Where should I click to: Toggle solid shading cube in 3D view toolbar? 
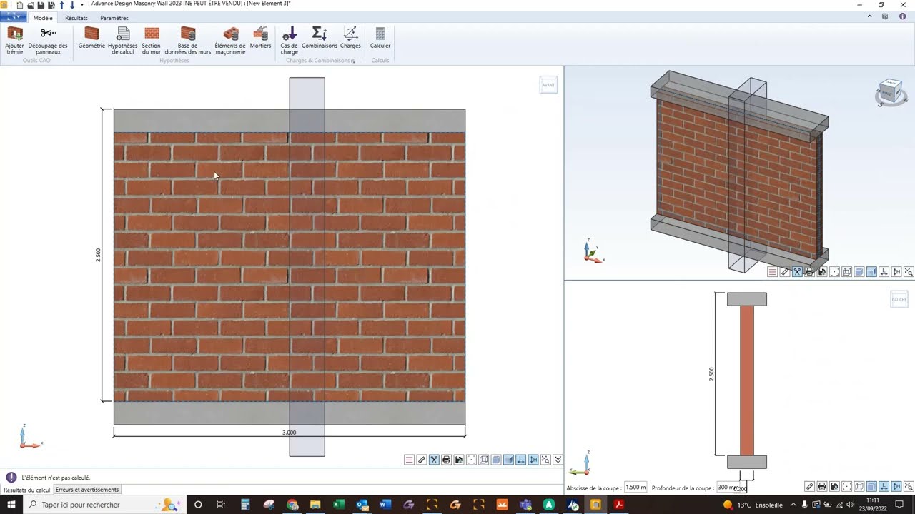859,272
